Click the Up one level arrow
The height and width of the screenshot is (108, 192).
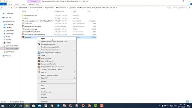11,8
